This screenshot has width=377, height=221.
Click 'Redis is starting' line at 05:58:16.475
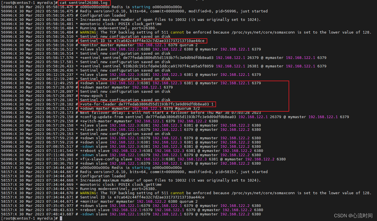(131, 7)
